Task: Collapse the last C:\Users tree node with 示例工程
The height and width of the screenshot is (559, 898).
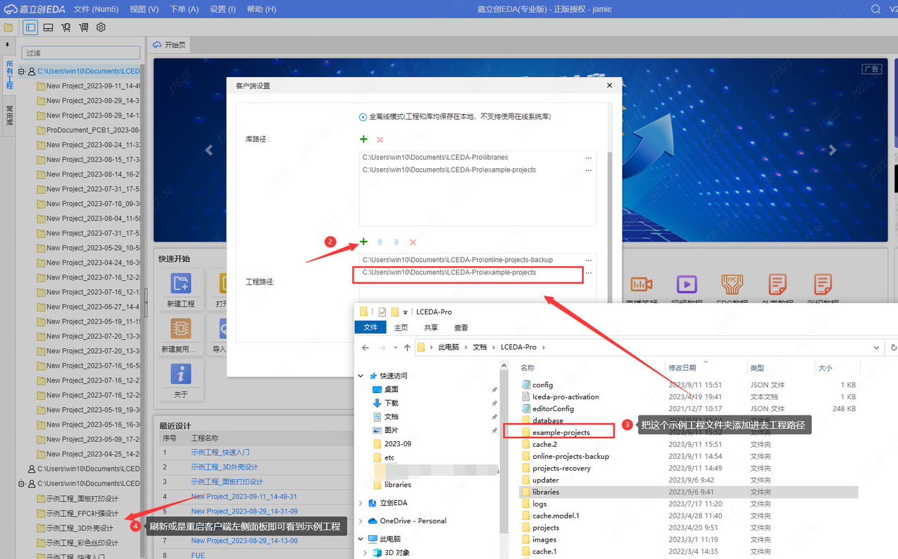Action: pyautogui.click(x=22, y=483)
